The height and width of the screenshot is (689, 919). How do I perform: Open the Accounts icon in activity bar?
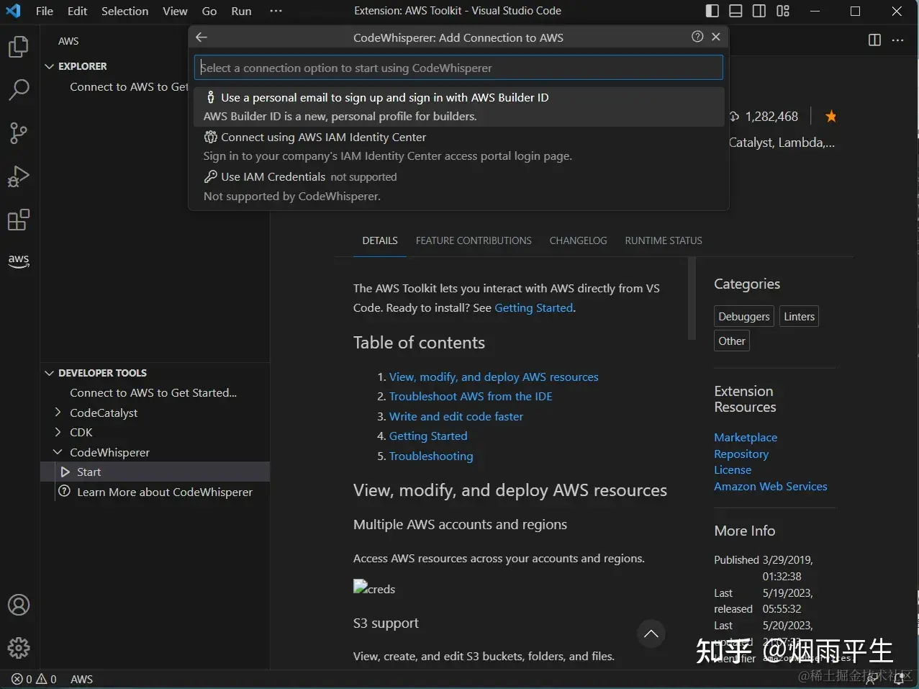[18, 605]
